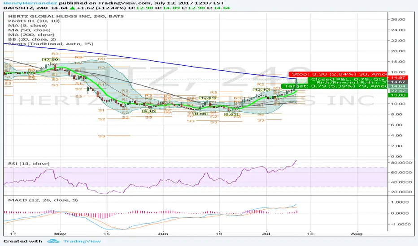Click 18.00 on the price axis
The height and width of the screenshot is (246, 418).
[398, 61]
